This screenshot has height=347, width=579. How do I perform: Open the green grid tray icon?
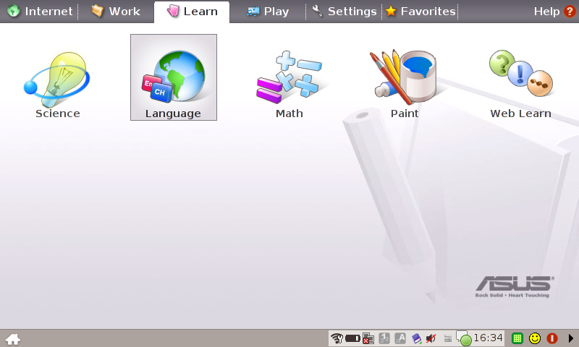(517, 338)
